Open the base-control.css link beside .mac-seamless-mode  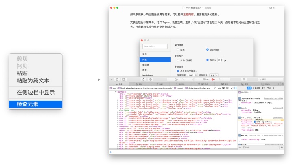tap(273, 98)
